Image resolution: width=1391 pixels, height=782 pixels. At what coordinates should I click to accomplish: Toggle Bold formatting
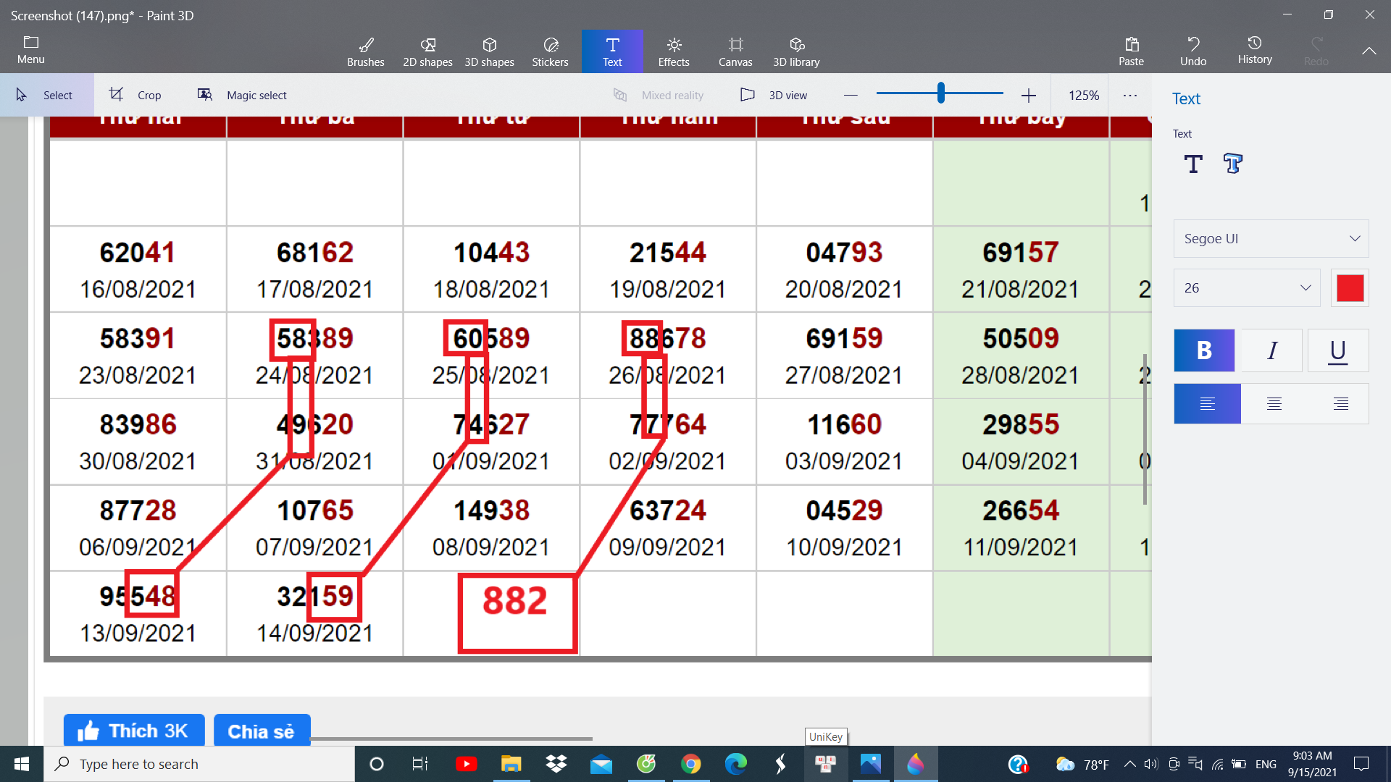point(1204,350)
